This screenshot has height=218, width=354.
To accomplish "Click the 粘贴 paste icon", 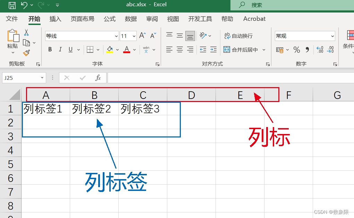I will click(x=13, y=35).
